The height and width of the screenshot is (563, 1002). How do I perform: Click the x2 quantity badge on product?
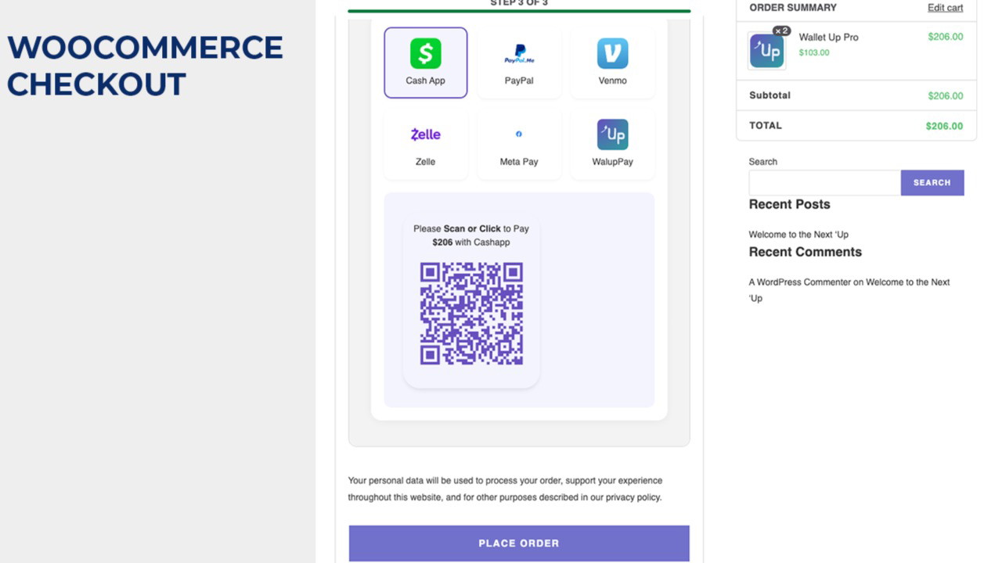(x=781, y=31)
